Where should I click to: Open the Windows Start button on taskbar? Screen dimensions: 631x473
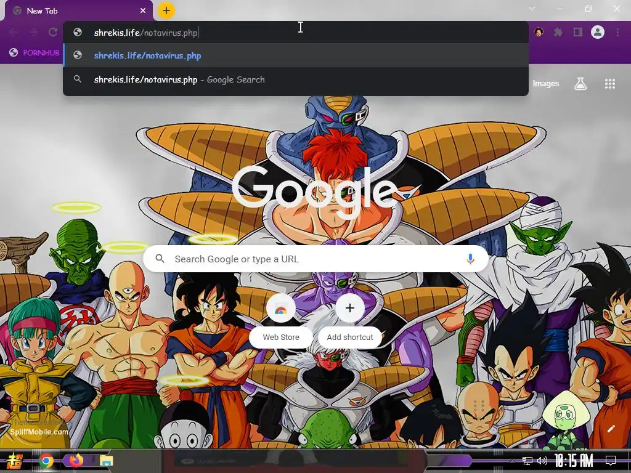(14, 461)
